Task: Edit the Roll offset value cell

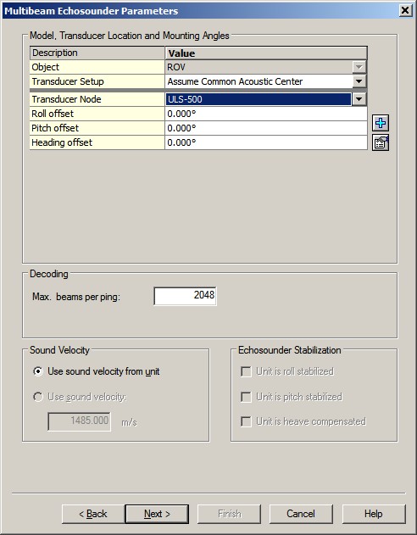Action: 266,114
